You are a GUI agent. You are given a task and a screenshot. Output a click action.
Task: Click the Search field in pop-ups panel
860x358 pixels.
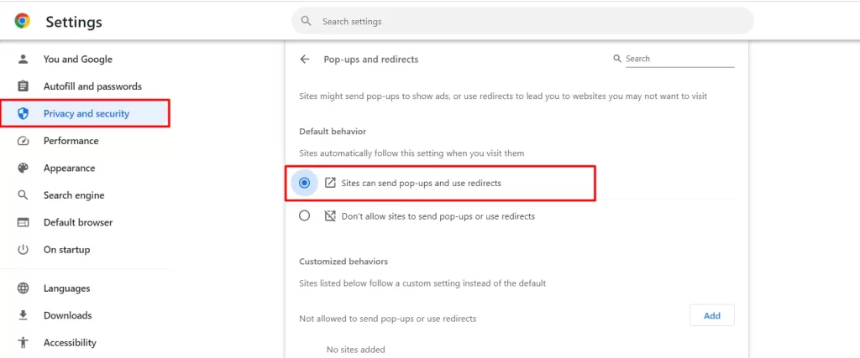coord(679,60)
